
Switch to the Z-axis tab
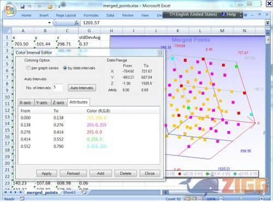click(x=58, y=102)
